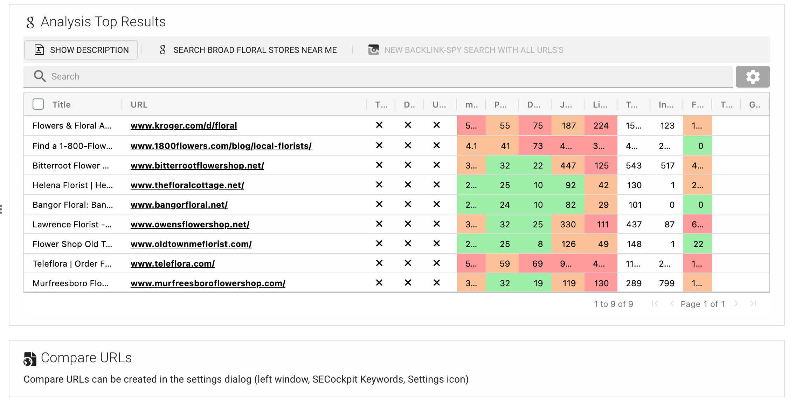Open www.murfreesboroflowershop.com link
Viewport: 796px width, 405px height.
click(x=208, y=283)
